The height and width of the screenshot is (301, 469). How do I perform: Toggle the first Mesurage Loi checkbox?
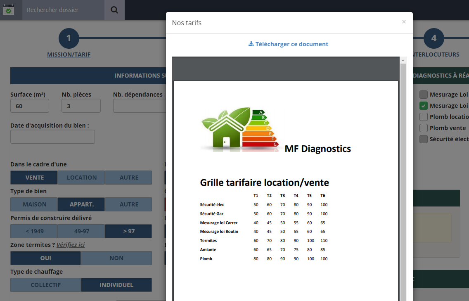click(x=423, y=95)
